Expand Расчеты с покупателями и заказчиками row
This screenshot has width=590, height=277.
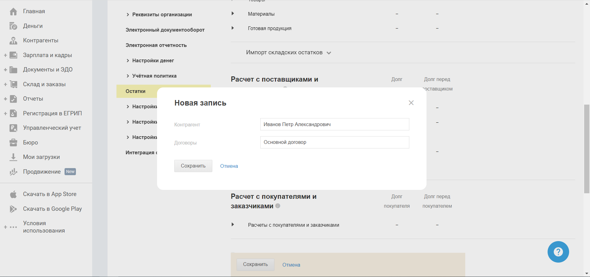click(x=233, y=225)
